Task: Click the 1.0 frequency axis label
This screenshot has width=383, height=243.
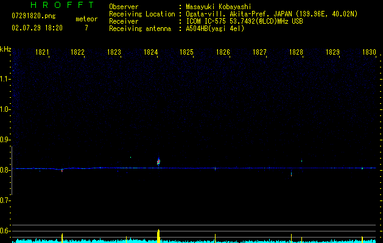Action: pyautogui.click(x=5, y=109)
